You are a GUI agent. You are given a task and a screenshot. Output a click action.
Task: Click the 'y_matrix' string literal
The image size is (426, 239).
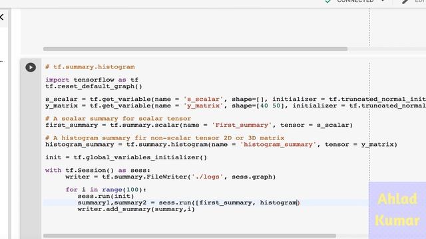coord(203,106)
